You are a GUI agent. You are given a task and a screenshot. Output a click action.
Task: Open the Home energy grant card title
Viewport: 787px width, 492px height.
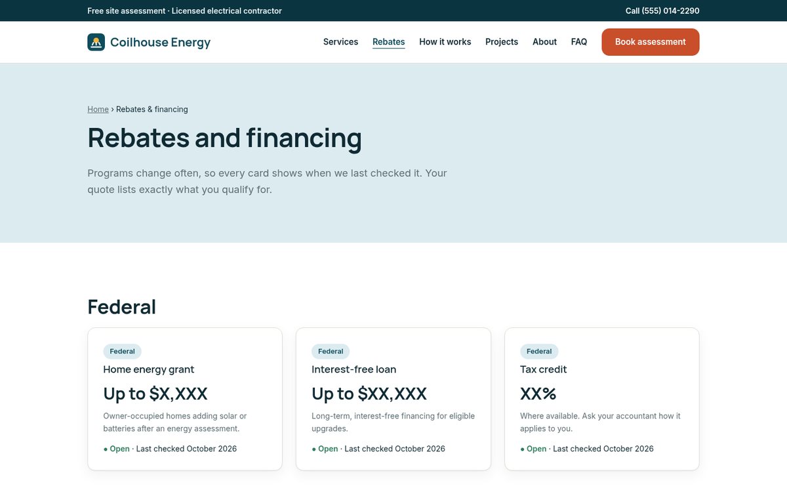tap(149, 369)
